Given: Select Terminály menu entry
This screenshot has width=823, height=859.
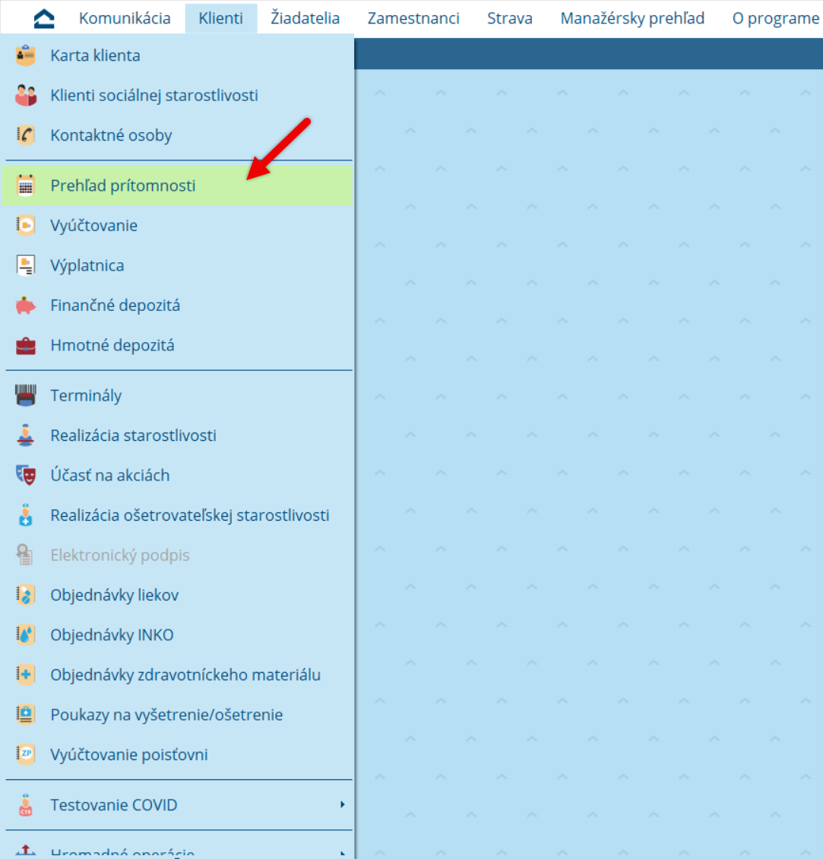Looking at the screenshot, I should pos(177,395).
